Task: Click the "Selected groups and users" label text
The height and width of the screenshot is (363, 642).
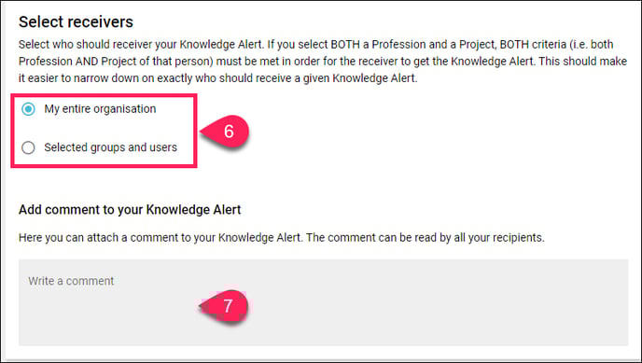Action: coord(110,147)
